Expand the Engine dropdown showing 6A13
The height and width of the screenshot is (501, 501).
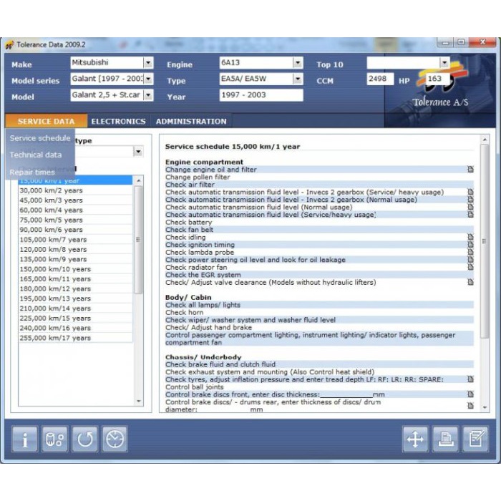click(x=298, y=63)
